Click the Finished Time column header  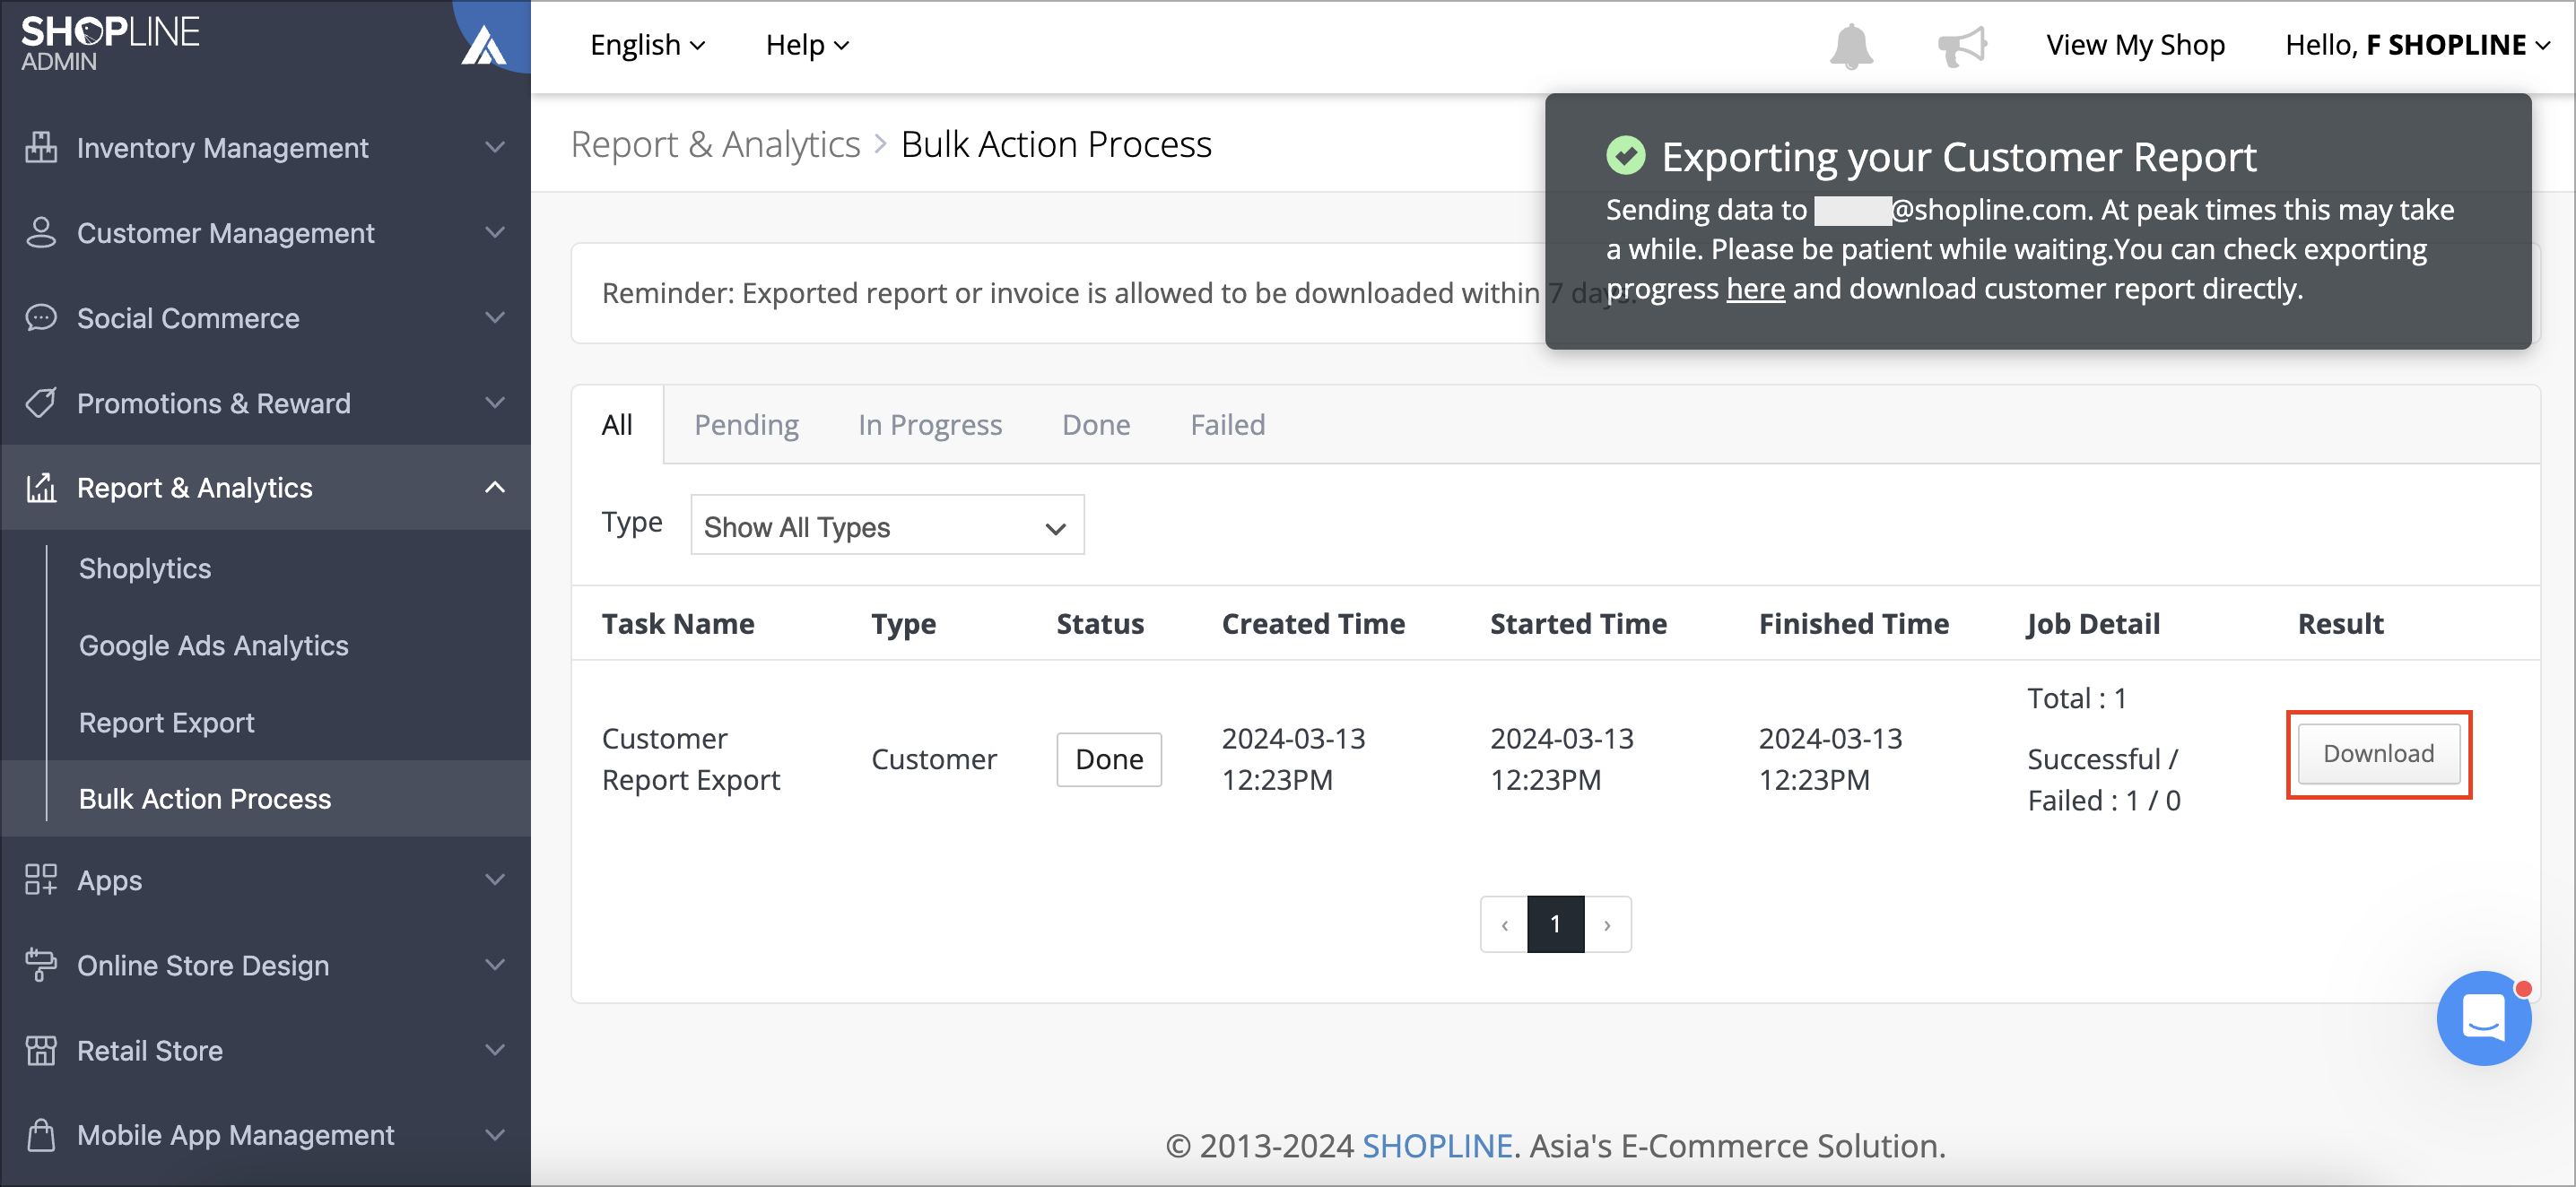(x=1853, y=623)
